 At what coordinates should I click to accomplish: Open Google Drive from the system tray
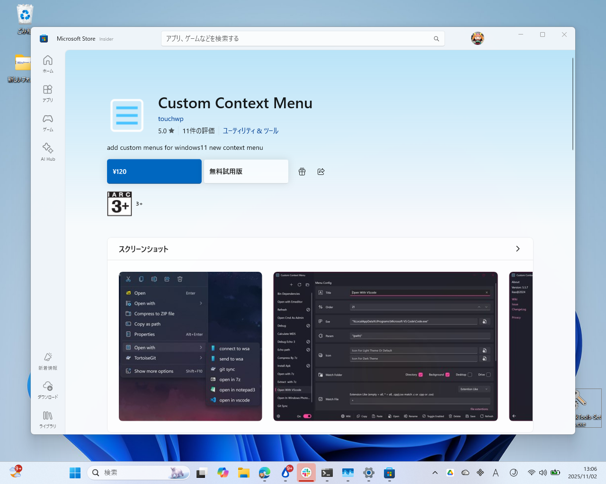450,473
